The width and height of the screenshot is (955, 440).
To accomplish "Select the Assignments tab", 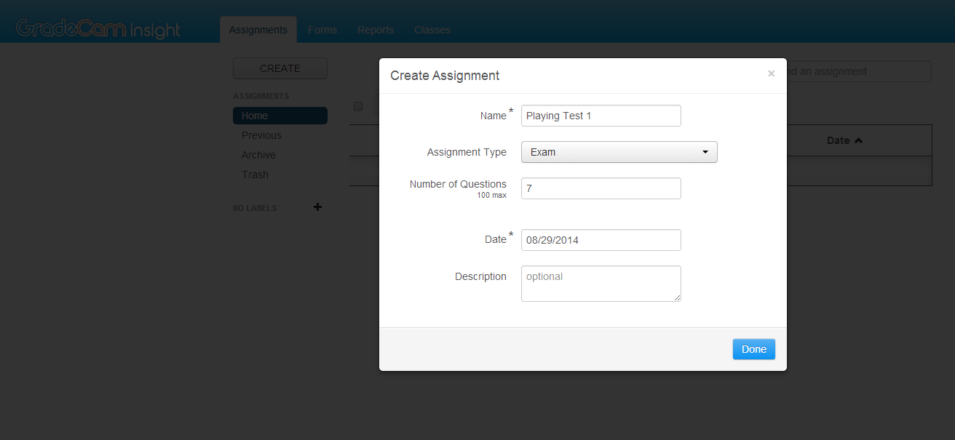I will tap(258, 30).
